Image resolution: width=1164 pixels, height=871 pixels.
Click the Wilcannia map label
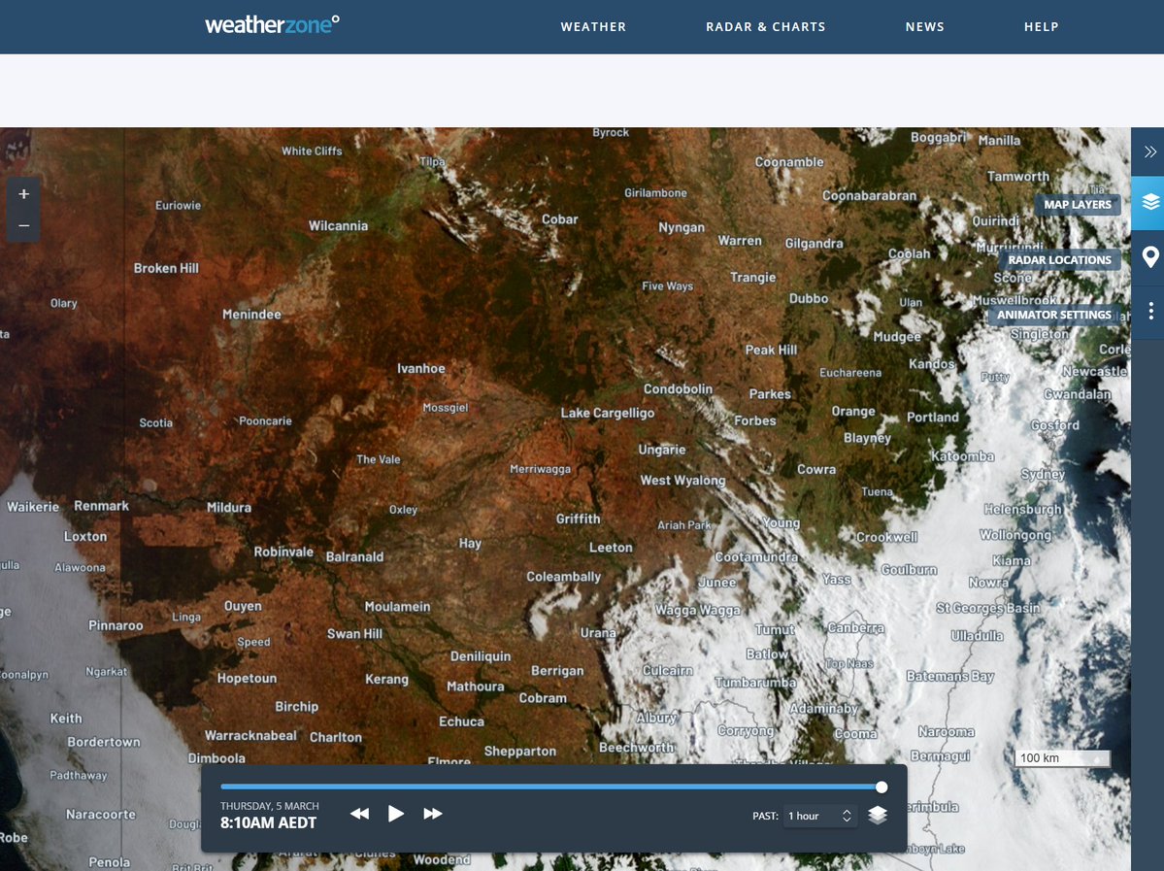[x=338, y=225]
